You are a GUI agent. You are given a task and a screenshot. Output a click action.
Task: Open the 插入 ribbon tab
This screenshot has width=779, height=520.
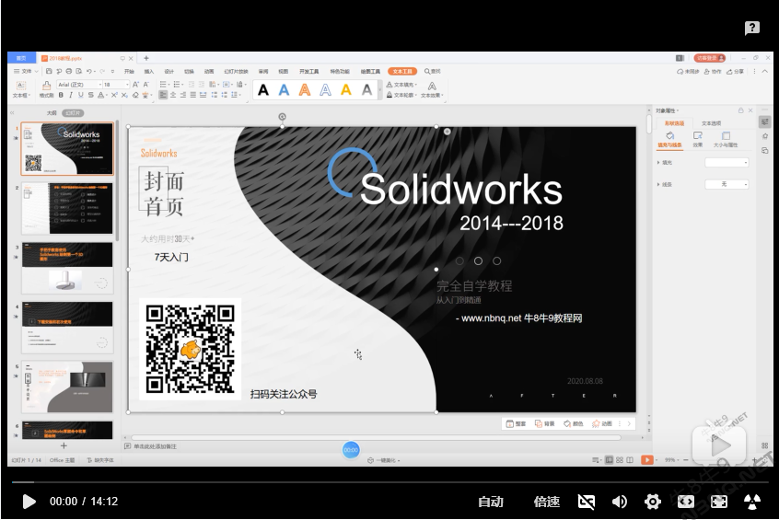pyautogui.click(x=149, y=72)
